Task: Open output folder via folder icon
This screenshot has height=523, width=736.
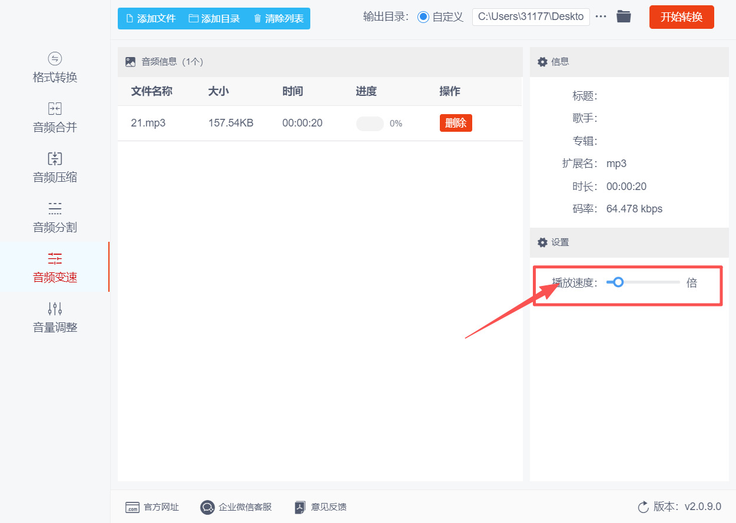Action: click(x=624, y=16)
